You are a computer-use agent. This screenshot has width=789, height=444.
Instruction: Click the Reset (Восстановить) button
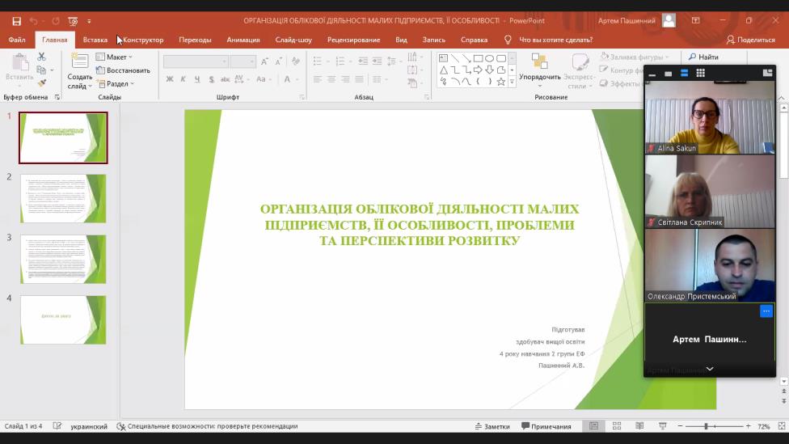pos(123,70)
